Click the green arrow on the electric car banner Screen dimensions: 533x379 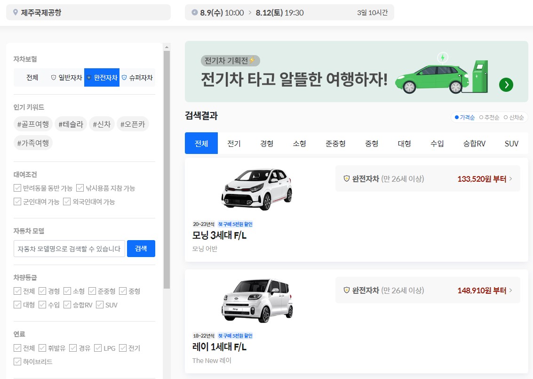tap(506, 85)
